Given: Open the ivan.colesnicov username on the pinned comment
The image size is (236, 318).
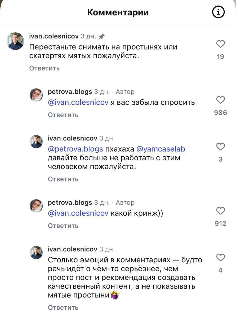Looking at the screenshot, I should click(x=54, y=36).
